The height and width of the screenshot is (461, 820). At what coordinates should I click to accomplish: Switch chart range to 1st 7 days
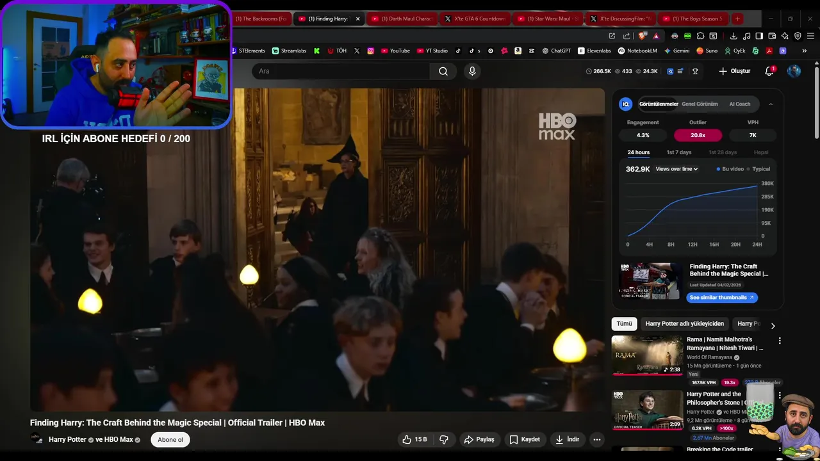coord(679,152)
